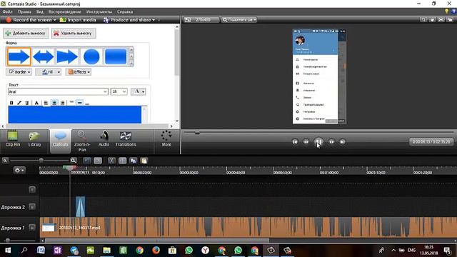This screenshot has height=257, width=457.
Task: Pause playback in the preview
Action: pos(318,142)
